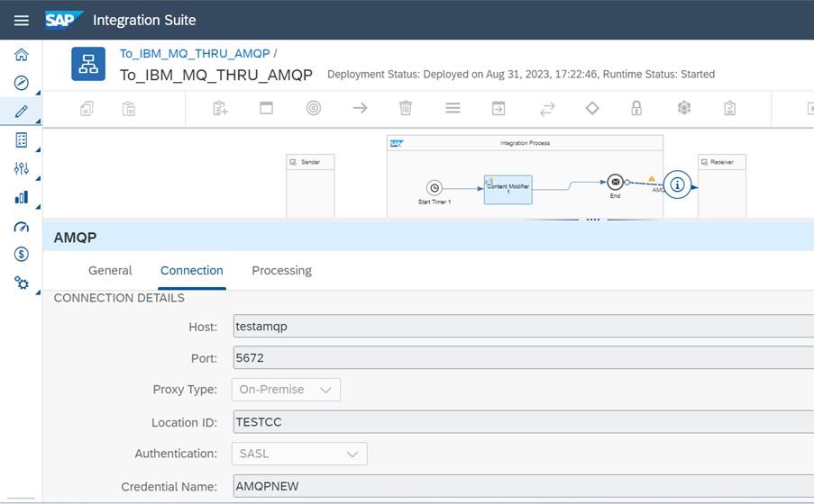The width and height of the screenshot is (814, 504).
Task: Open the sliders configuration icon in sidebar
Action: coord(22,168)
